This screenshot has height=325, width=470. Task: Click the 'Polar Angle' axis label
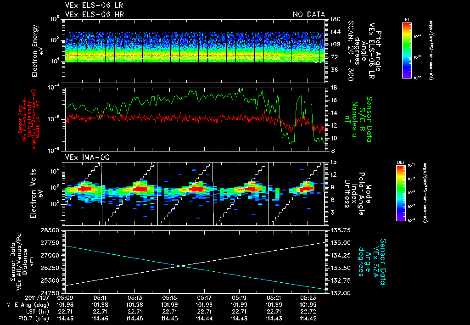pos(361,194)
